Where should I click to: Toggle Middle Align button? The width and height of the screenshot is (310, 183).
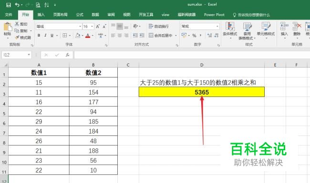(120, 26)
